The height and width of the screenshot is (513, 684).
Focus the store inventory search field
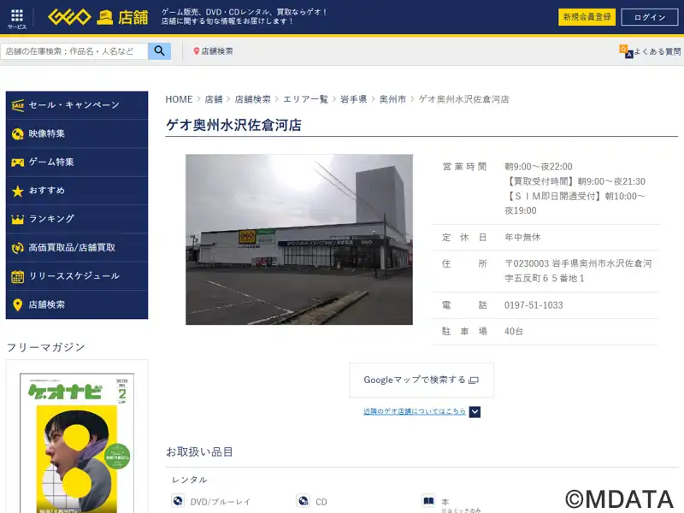click(x=74, y=51)
